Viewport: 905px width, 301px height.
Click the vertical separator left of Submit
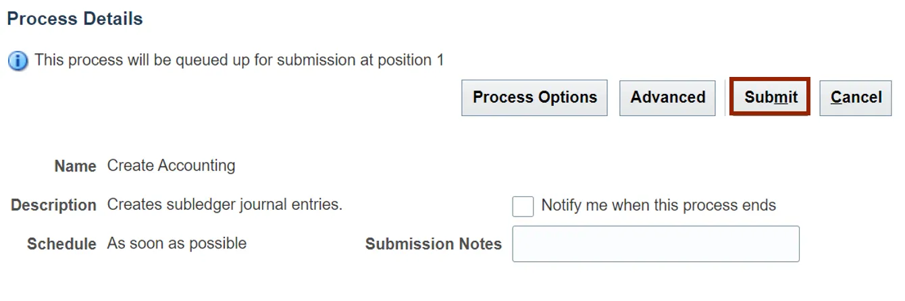point(724,98)
